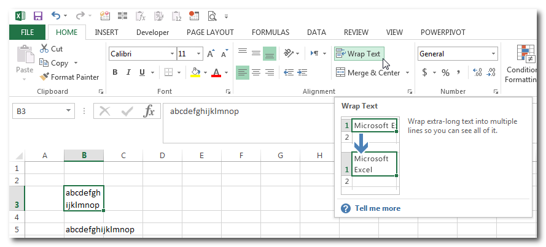The width and height of the screenshot is (546, 247).
Task: Open the font name dropdown showing Calibri
Action: point(171,54)
